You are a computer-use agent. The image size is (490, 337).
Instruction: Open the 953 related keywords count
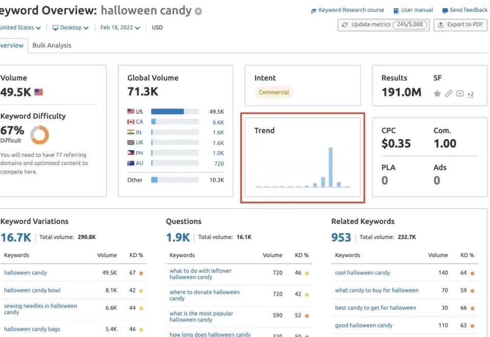[x=341, y=238]
